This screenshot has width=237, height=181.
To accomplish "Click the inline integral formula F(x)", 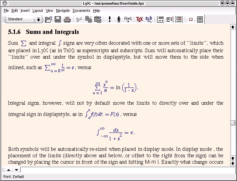I will click(102, 114).
